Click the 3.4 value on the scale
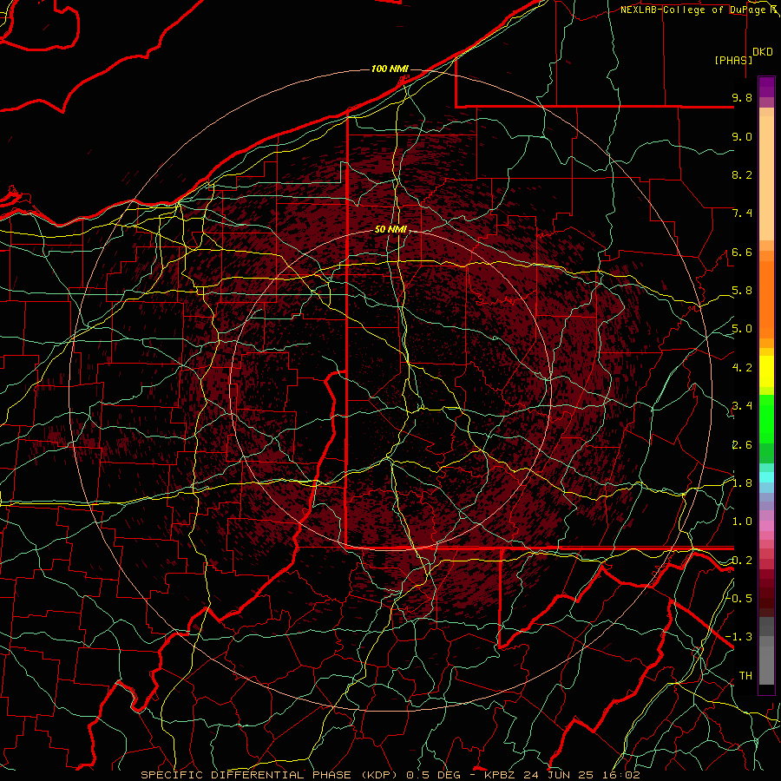Screen dimensions: 781x781 (742, 406)
